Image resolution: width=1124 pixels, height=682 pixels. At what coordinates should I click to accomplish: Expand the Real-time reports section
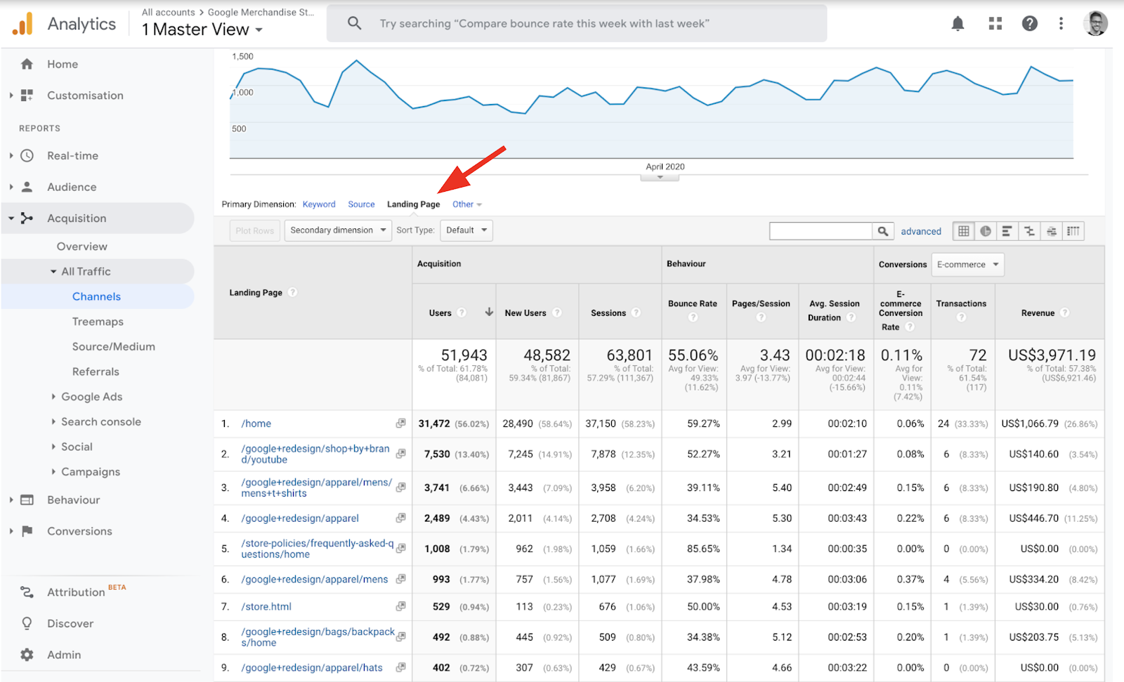pyautogui.click(x=11, y=156)
